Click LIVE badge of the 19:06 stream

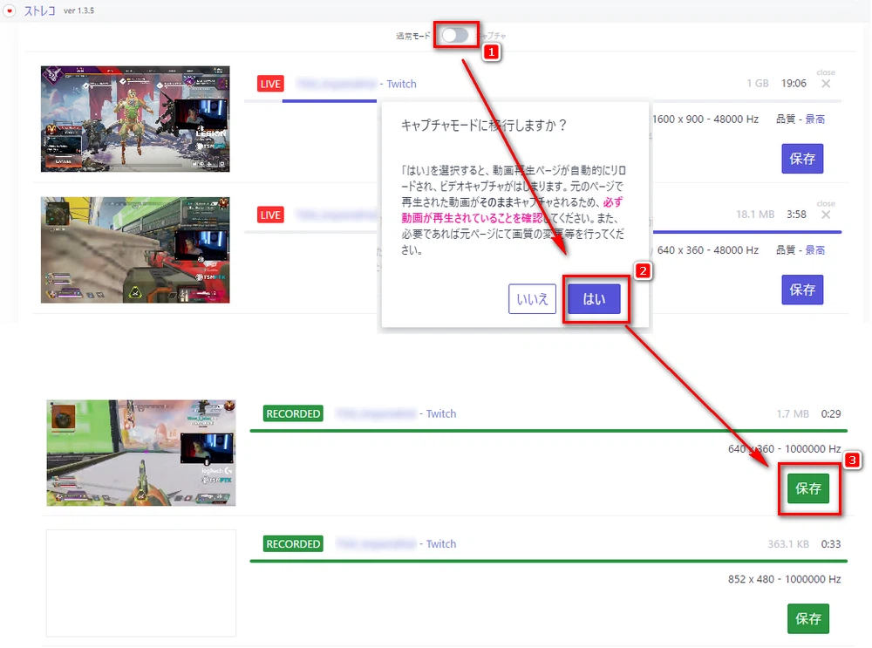click(x=270, y=84)
